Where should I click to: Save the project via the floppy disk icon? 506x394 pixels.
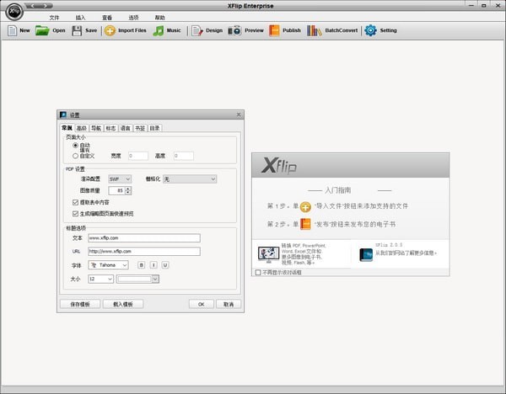point(77,30)
